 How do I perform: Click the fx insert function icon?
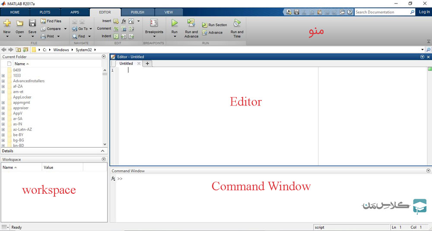(x=124, y=21)
